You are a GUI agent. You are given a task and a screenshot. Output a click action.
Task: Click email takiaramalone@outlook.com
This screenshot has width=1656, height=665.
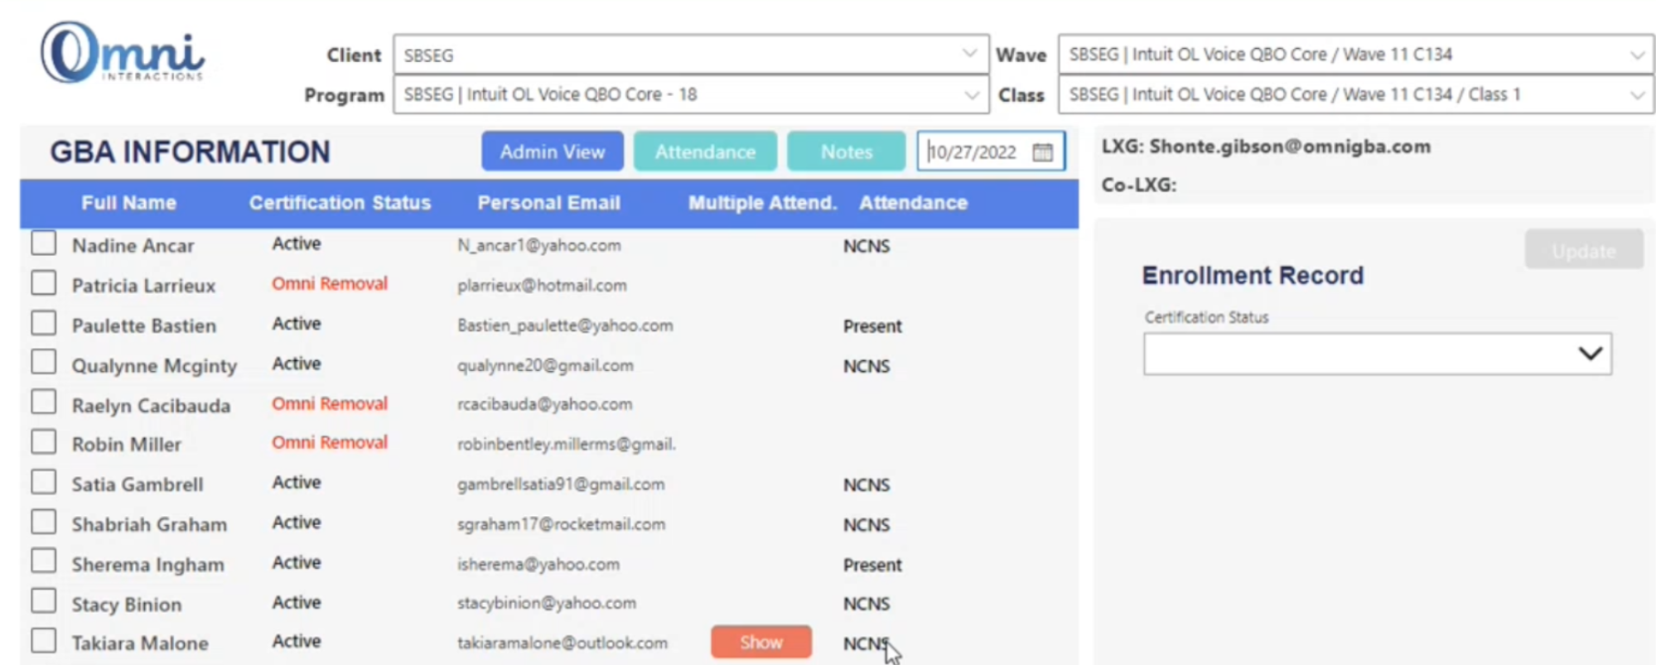point(562,643)
